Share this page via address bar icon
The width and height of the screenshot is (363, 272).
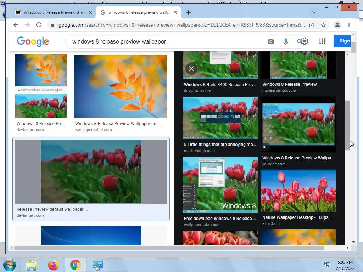point(312,25)
